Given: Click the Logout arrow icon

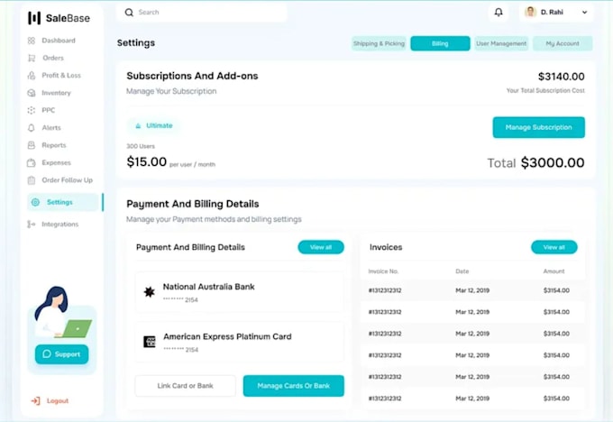Looking at the screenshot, I should (x=35, y=401).
